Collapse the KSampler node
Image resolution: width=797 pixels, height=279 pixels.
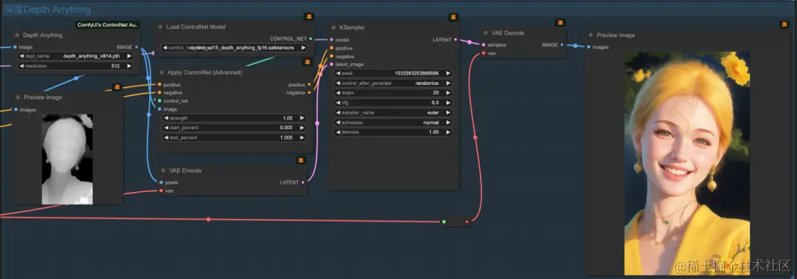[x=334, y=27]
